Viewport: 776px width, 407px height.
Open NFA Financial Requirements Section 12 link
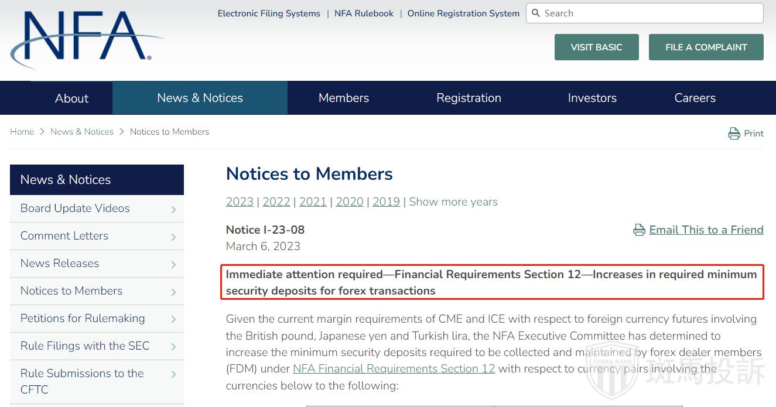[394, 368]
